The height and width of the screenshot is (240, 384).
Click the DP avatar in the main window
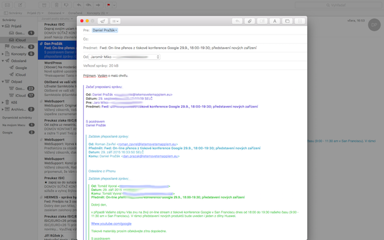[374, 25]
